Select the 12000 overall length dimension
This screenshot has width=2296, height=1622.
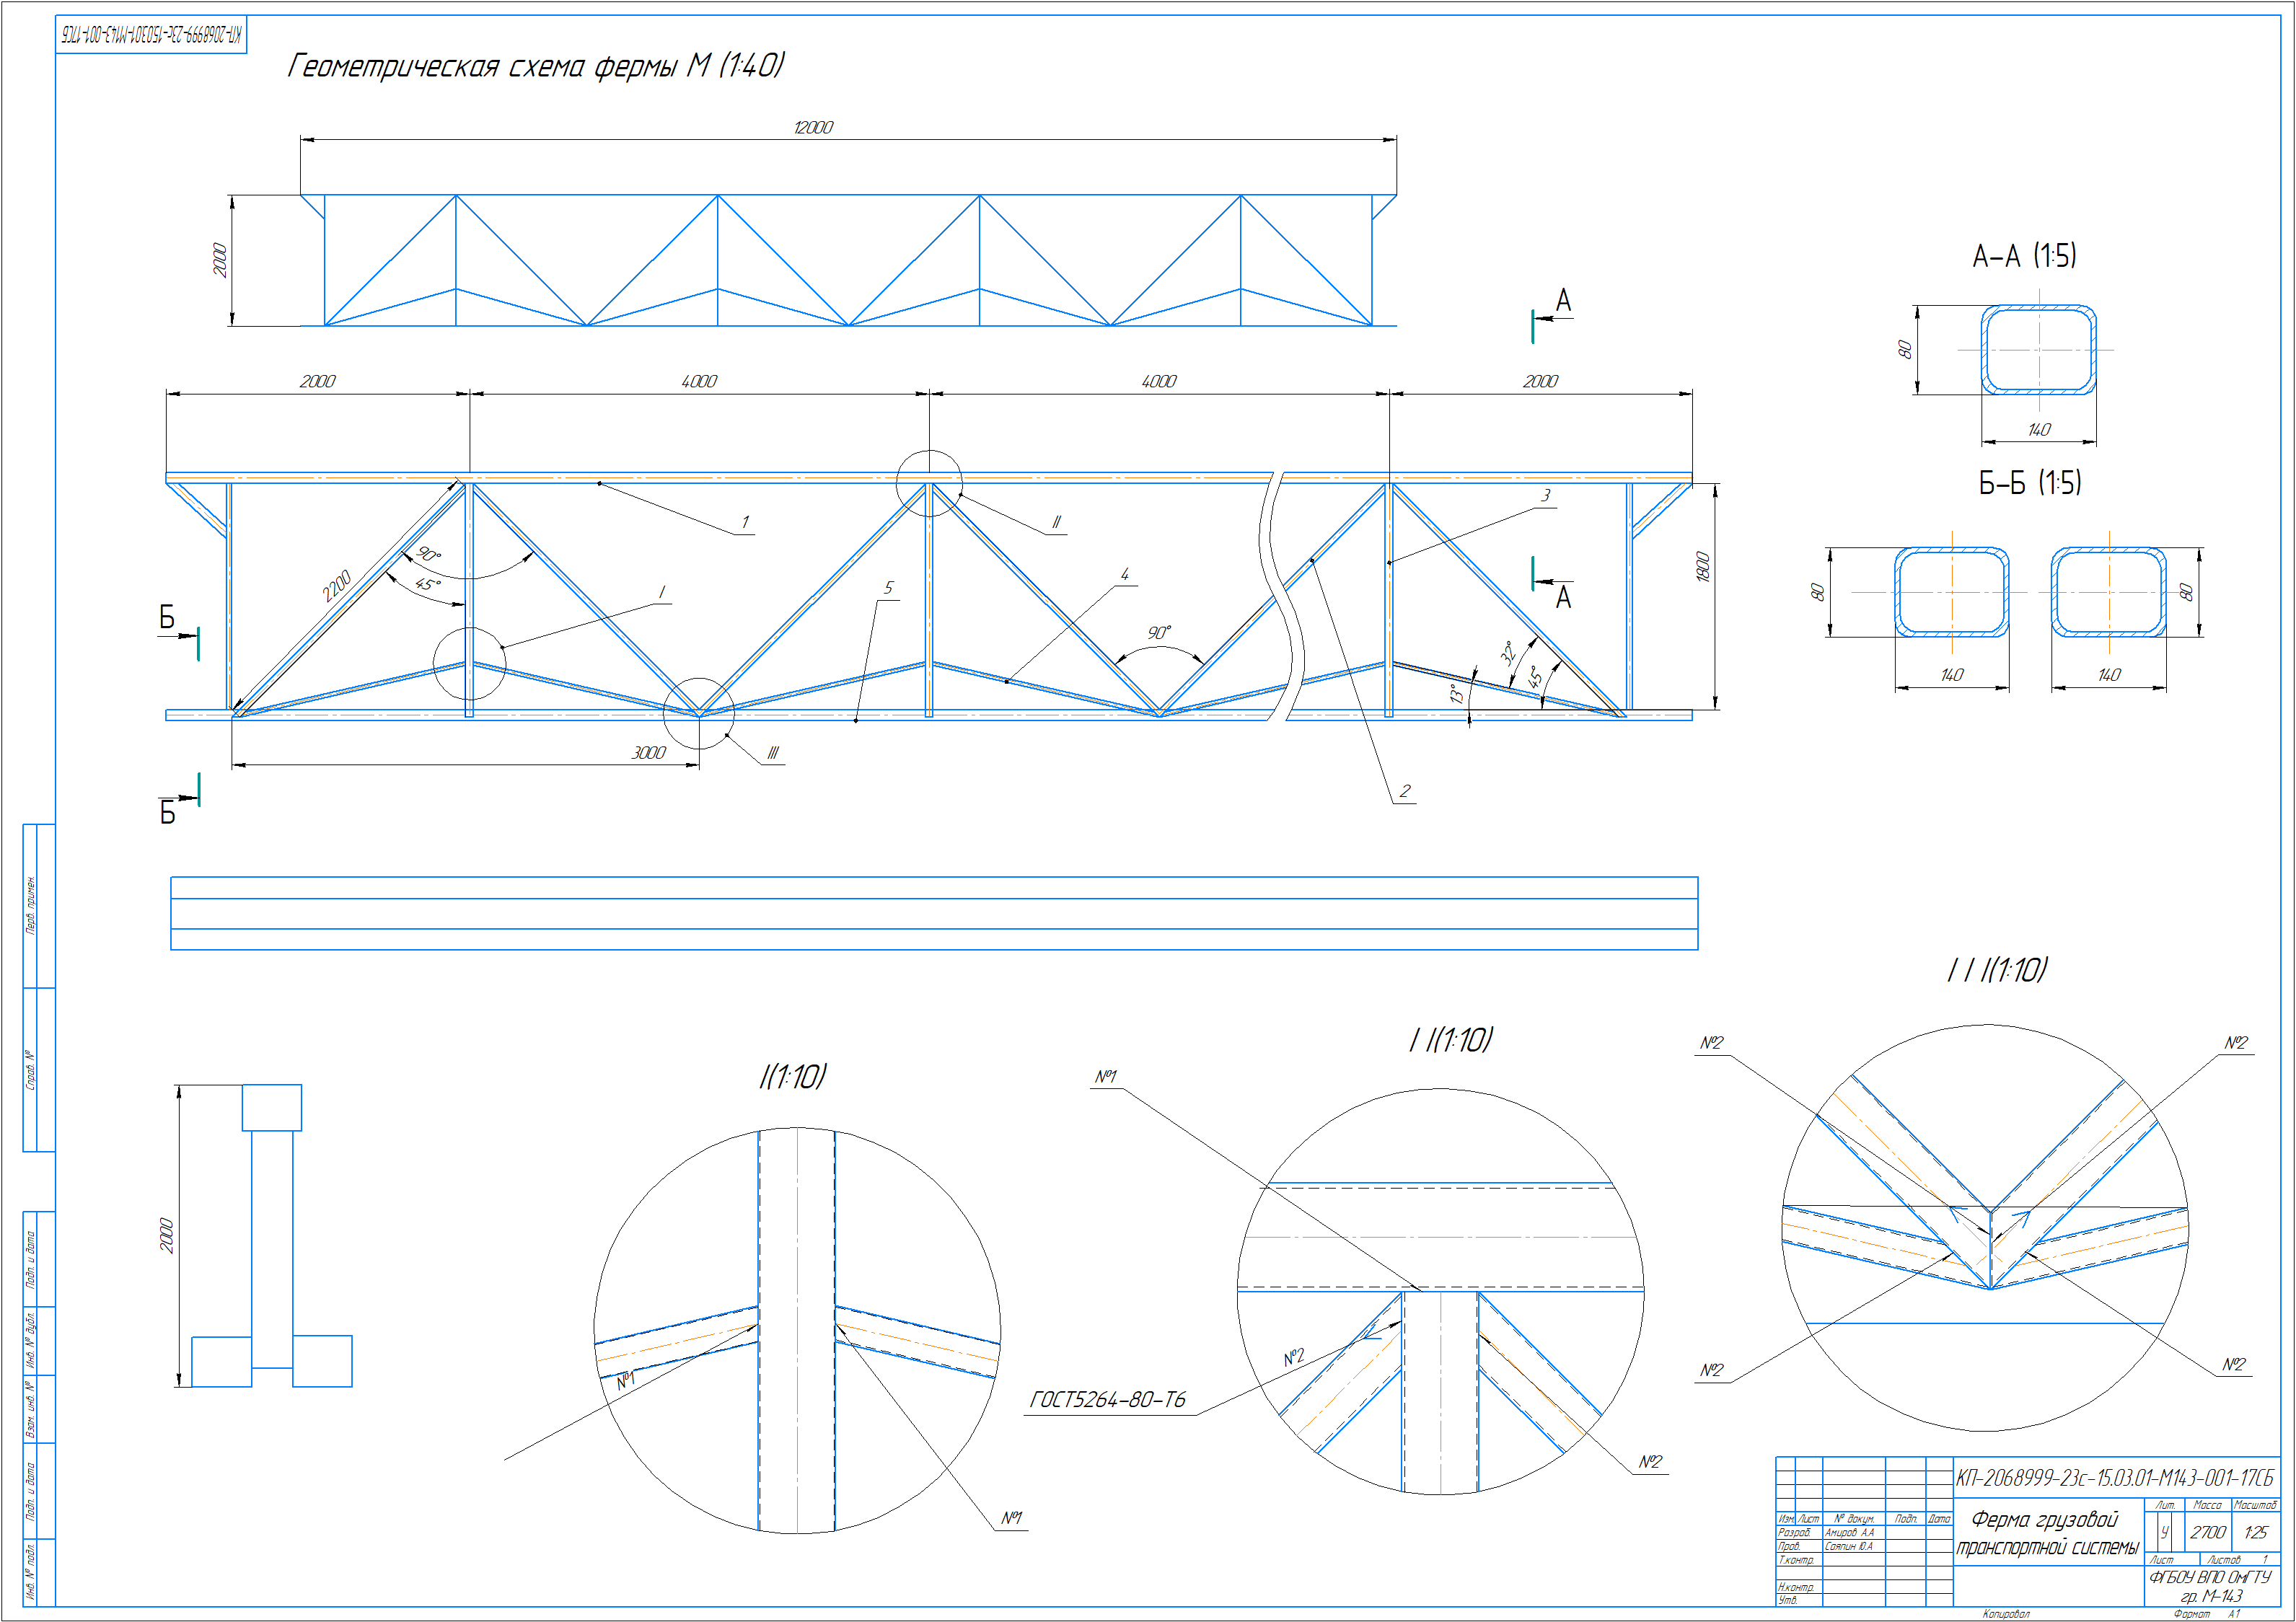(x=812, y=127)
